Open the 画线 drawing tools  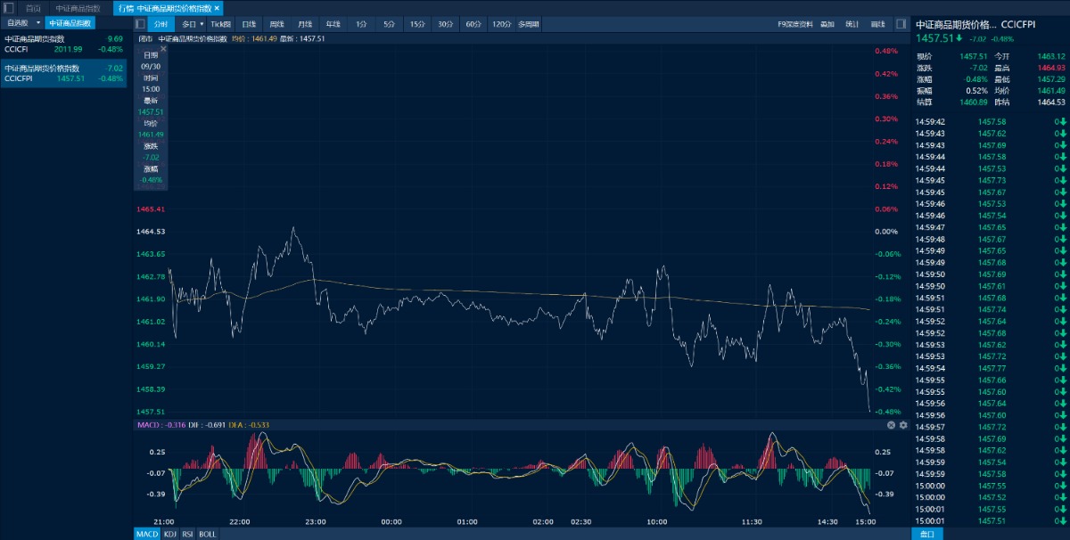pos(877,24)
